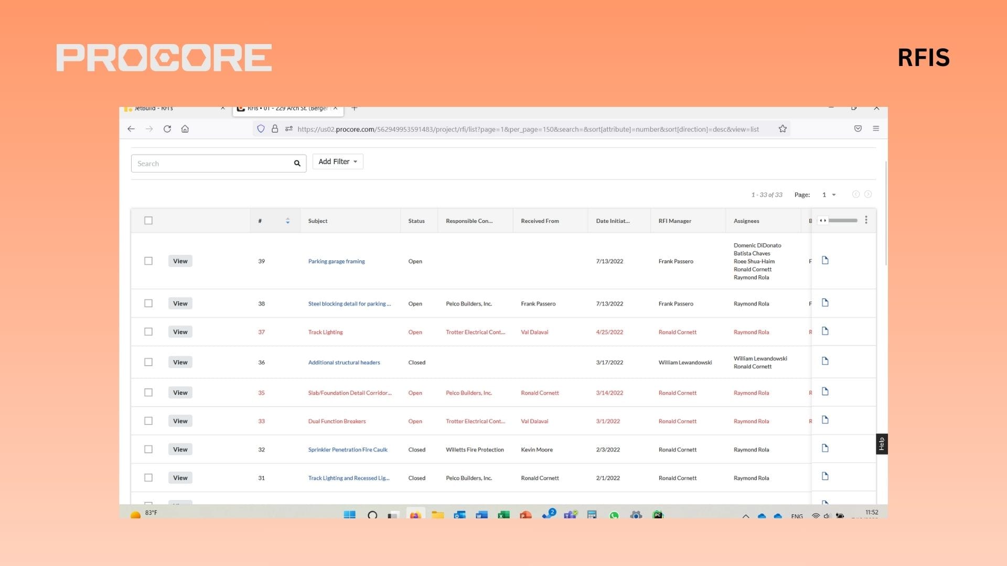Open Sprinkler Penetration Fire Caulk link
The width and height of the screenshot is (1007, 566).
coord(348,450)
